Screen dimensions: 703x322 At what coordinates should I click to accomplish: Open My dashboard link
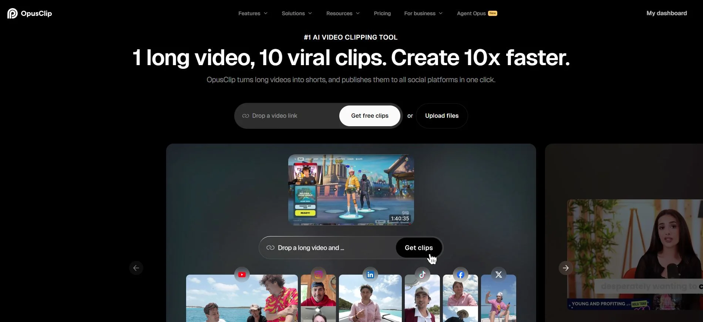[666, 13]
